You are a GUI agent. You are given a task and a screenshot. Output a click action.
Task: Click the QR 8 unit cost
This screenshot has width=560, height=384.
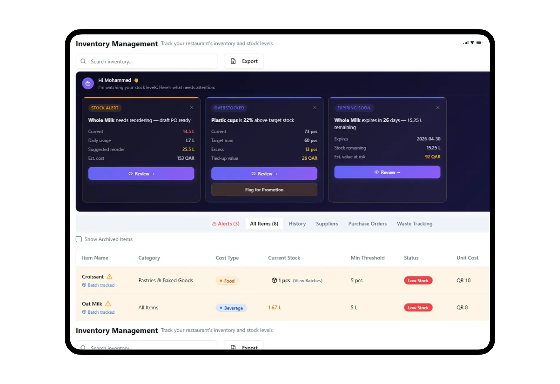pos(462,308)
